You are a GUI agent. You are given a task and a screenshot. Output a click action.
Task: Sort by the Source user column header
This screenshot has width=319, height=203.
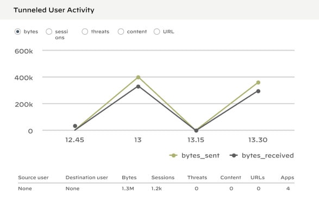point(33,177)
